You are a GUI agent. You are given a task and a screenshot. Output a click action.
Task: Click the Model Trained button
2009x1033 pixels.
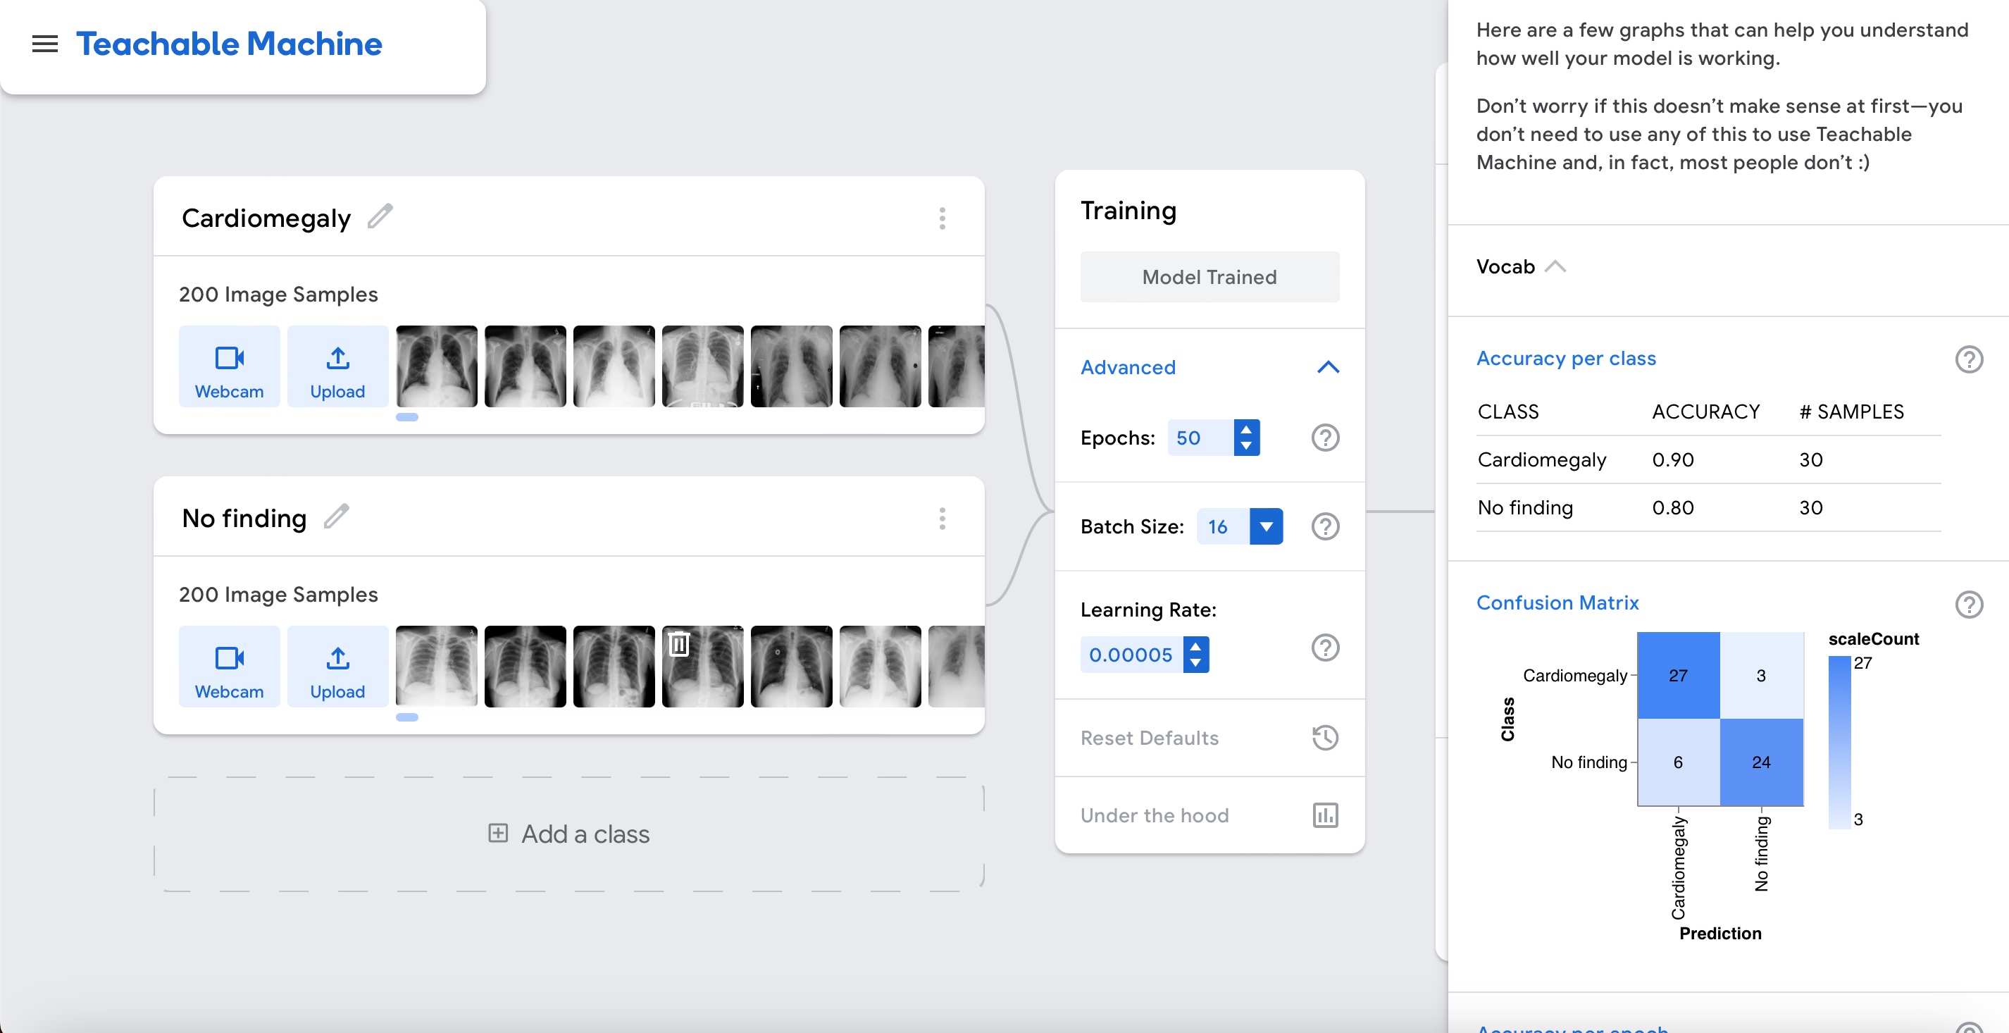[x=1209, y=277]
